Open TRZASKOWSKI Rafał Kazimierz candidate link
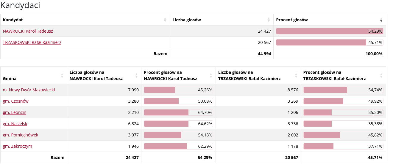The width and height of the screenshot is (393, 167). tap(32, 42)
